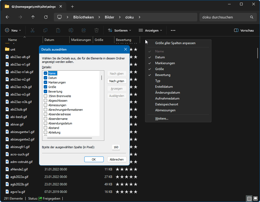
Task: Expand the Anzeigen dropdown menu
Action: coord(150,31)
